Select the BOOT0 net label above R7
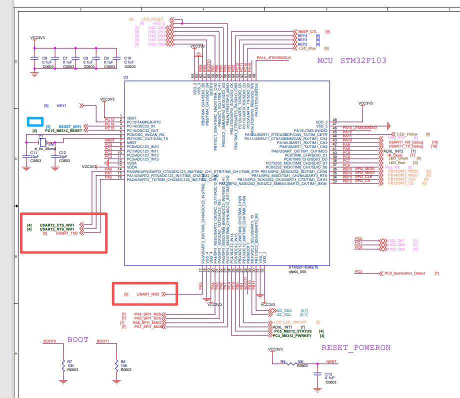The height and width of the screenshot is (398, 460). pos(49,341)
